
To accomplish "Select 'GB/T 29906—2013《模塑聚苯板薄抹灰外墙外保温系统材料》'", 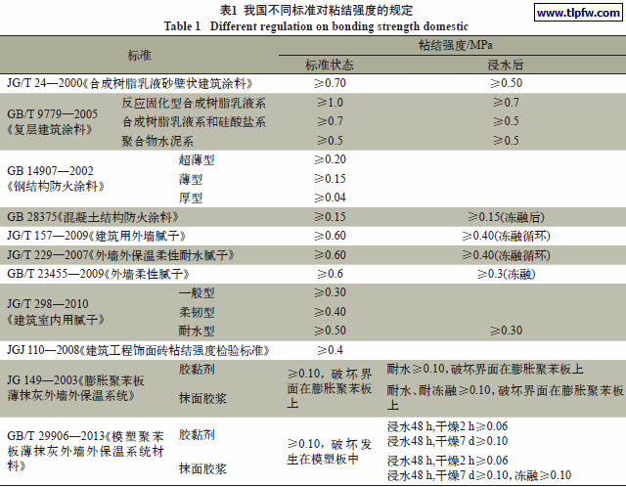I will pyautogui.click(x=85, y=452).
